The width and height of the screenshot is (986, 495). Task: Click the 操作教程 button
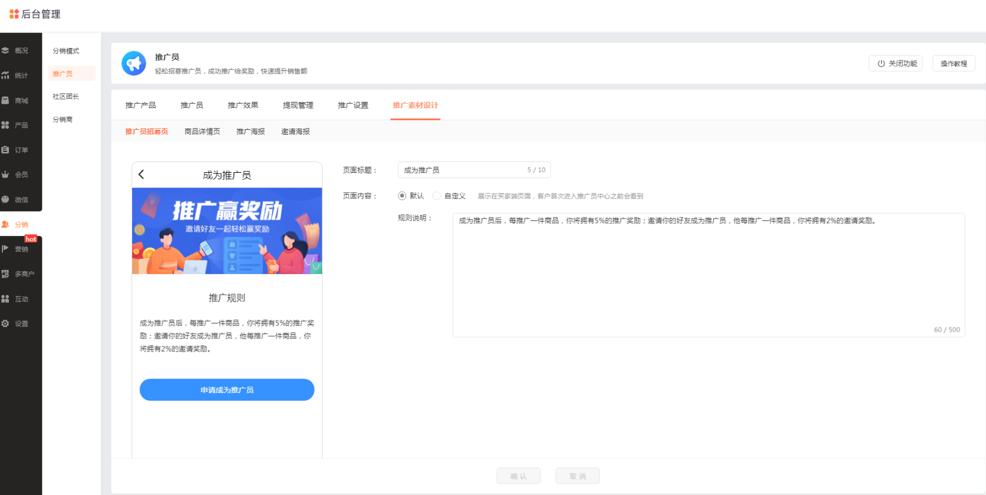pyautogui.click(x=954, y=64)
